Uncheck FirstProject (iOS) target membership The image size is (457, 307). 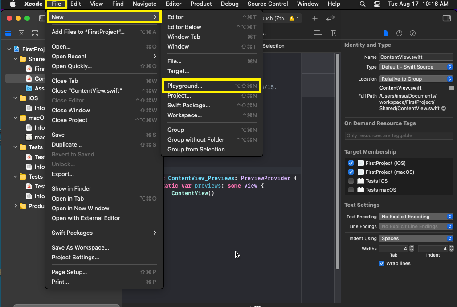pos(351,163)
